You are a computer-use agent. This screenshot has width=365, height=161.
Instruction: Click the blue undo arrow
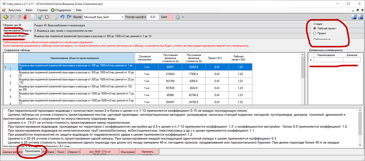[x=62, y=17]
